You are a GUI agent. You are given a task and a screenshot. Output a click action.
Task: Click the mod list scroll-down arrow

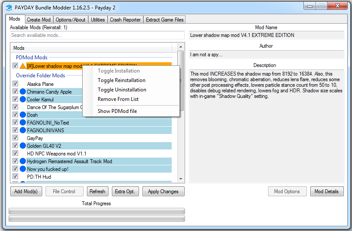[x=181, y=179]
